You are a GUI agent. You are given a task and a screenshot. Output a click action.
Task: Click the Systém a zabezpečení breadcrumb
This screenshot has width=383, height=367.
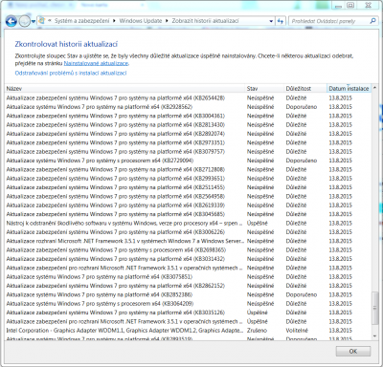click(x=81, y=21)
